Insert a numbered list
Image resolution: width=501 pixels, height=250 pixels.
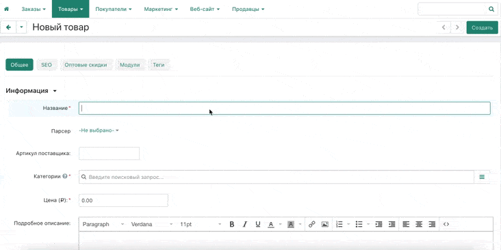[x=339, y=224]
